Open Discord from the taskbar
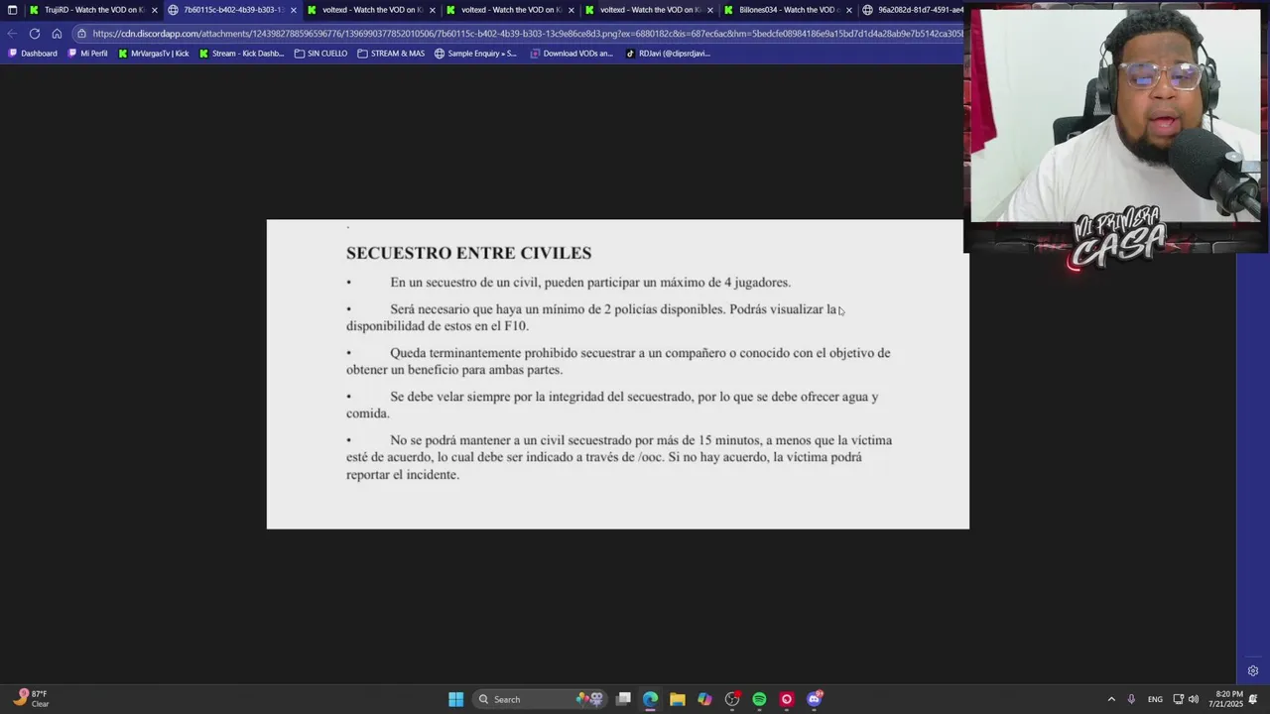The width and height of the screenshot is (1270, 714). pyautogui.click(x=814, y=699)
